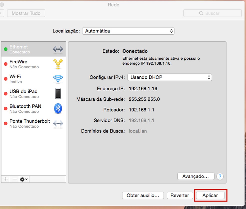Click in the Buscar search field
The height and width of the screenshot is (209, 246).
[212, 13]
